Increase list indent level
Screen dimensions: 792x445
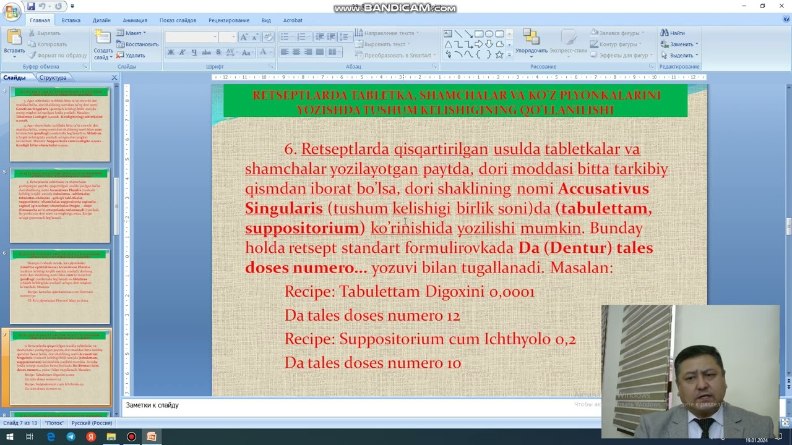tap(330, 37)
